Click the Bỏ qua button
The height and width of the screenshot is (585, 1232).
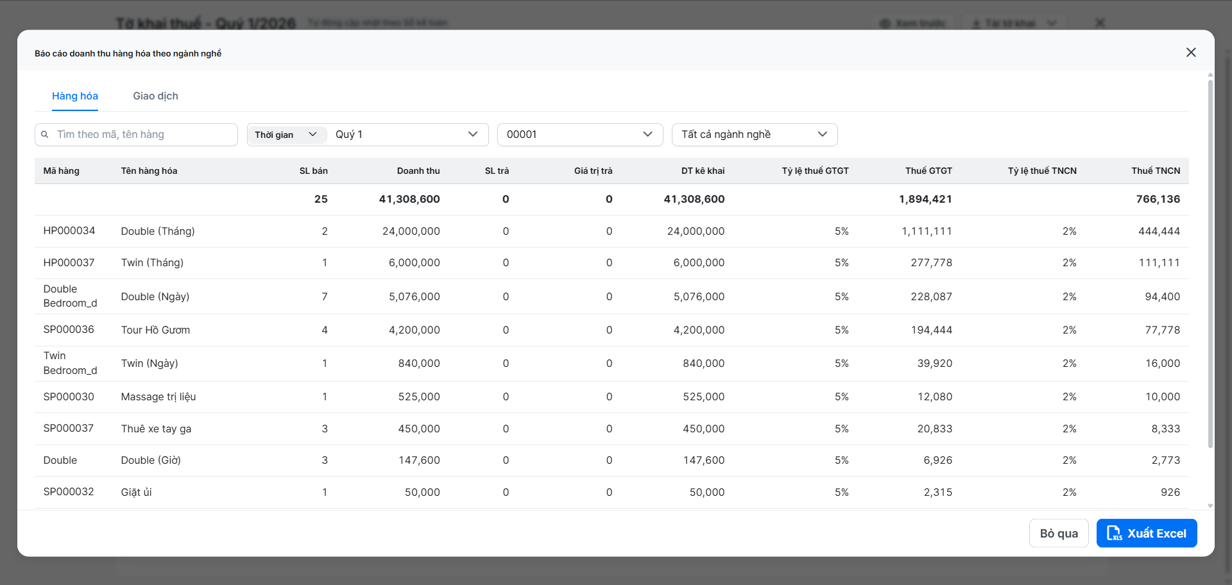pos(1059,533)
